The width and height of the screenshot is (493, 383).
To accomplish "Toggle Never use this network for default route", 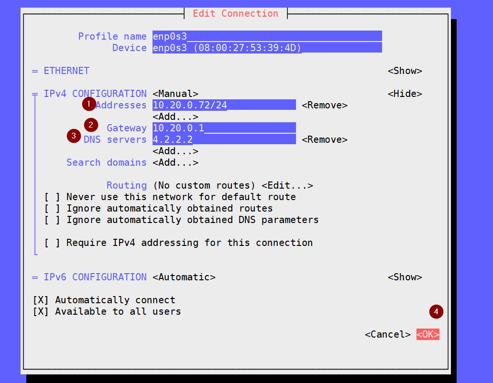I will pyautogui.click(x=52, y=197).
